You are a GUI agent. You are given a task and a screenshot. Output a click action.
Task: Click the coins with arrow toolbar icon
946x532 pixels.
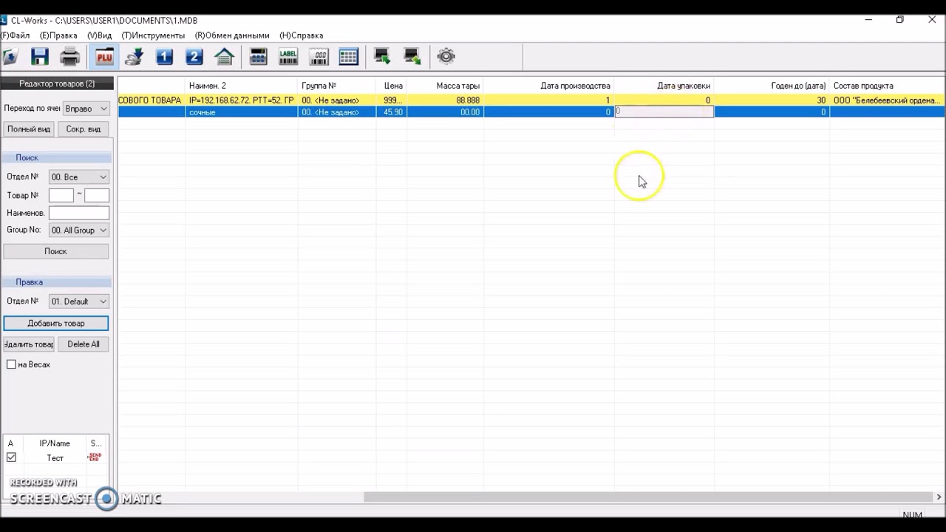[x=134, y=56]
